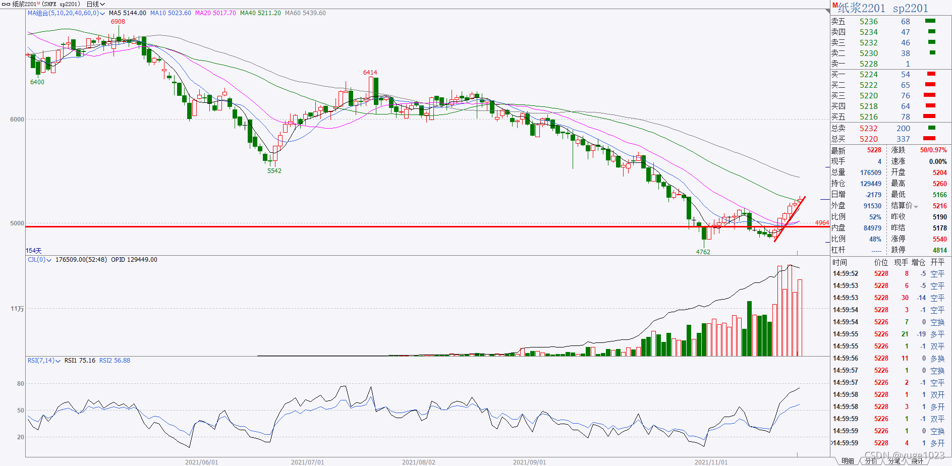Click the RSI2 56.88 value
The image size is (952, 466).
pos(115,361)
